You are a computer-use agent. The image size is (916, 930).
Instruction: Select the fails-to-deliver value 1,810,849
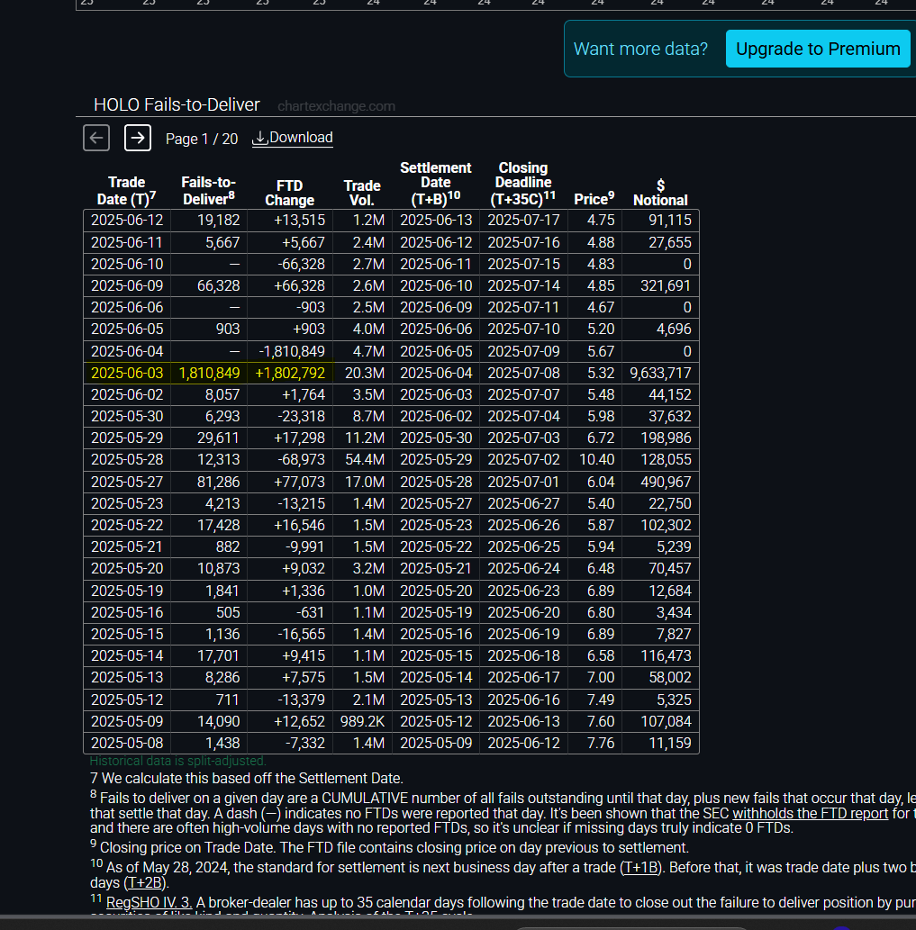209,373
